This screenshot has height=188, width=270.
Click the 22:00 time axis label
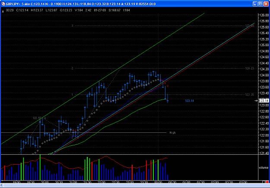click(x=102, y=182)
